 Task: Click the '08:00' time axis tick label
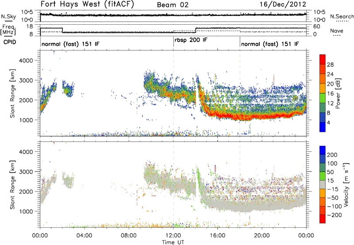point(129,236)
